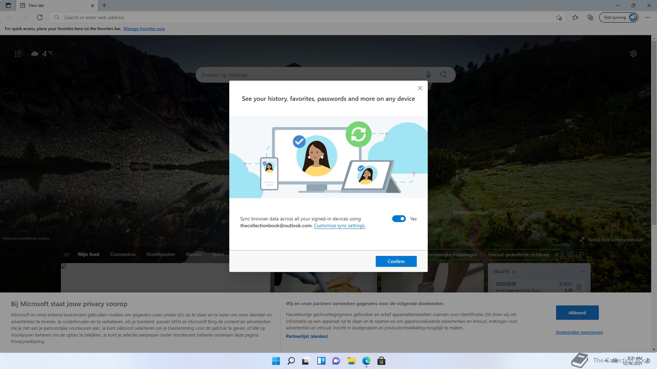The image size is (657, 369).
Task: Start voice search with microphone icon
Action: click(428, 75)
